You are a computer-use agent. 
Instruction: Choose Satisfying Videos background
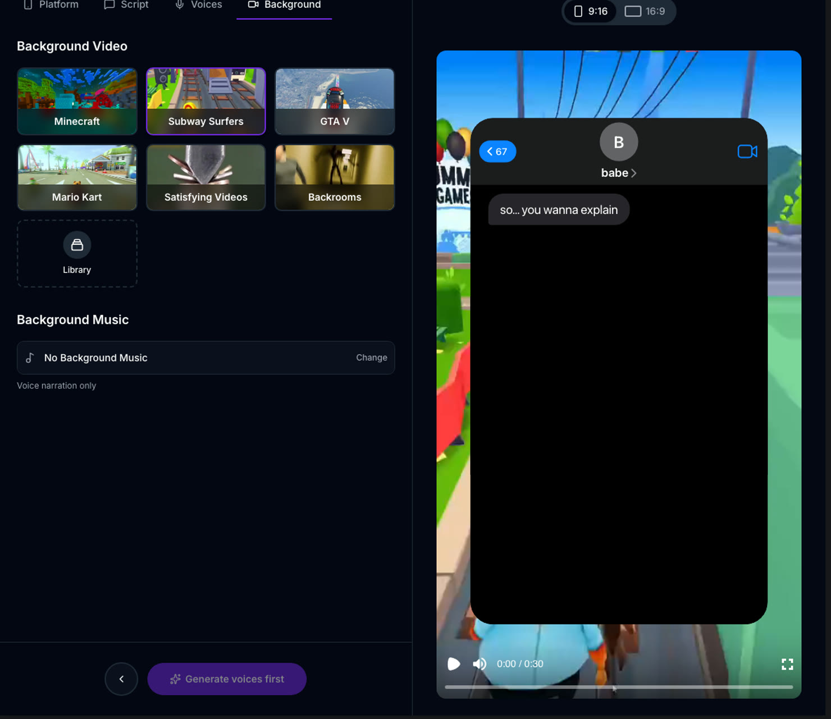pyautogui.click(x=206, y=177)
